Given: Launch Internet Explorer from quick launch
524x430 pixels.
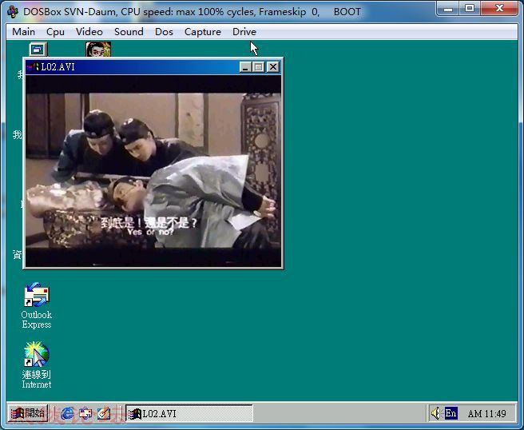Looking at the screenshot, I should (67, 414).
